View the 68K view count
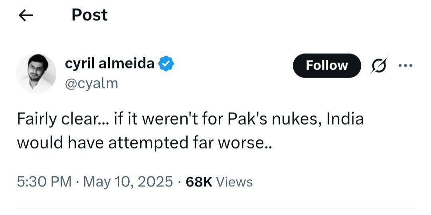Image resolution: width=431 pixels, height=215 pixels. [x=199, y=182]
